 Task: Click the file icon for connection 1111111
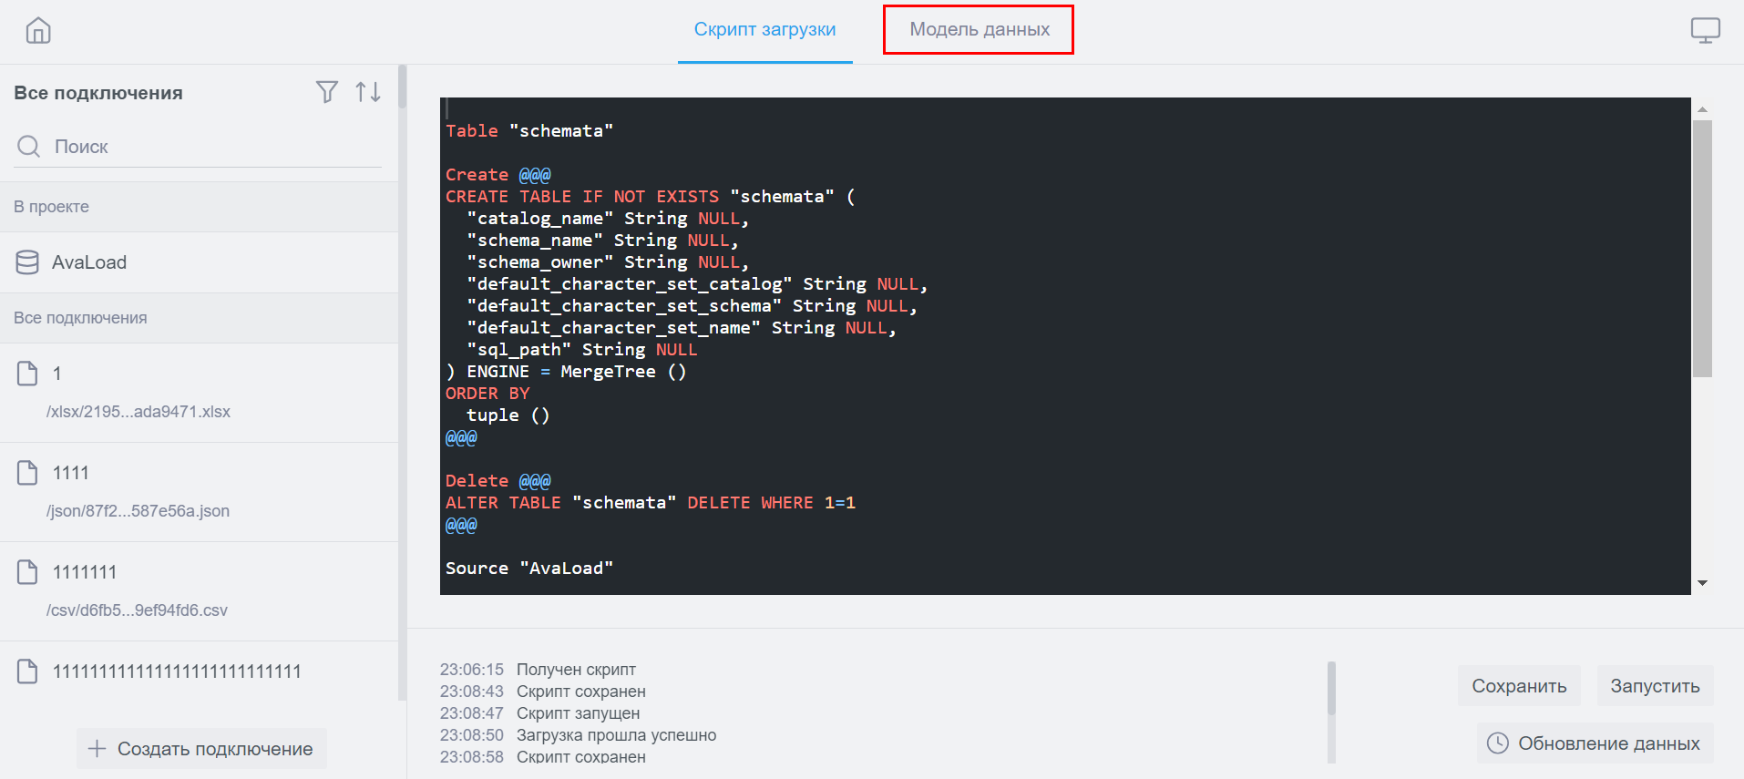click(x=27, y=572)
